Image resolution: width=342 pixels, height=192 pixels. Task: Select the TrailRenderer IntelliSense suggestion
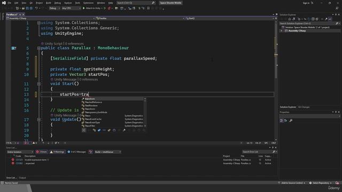click(113, 106)
